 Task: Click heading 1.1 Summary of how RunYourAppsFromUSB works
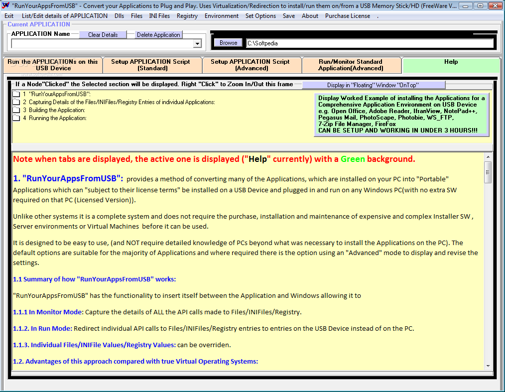(94, 279)
